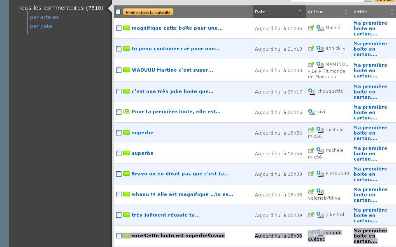Click green bubble icon beside 'c'est une très jolie' comment

click(126, 91)
